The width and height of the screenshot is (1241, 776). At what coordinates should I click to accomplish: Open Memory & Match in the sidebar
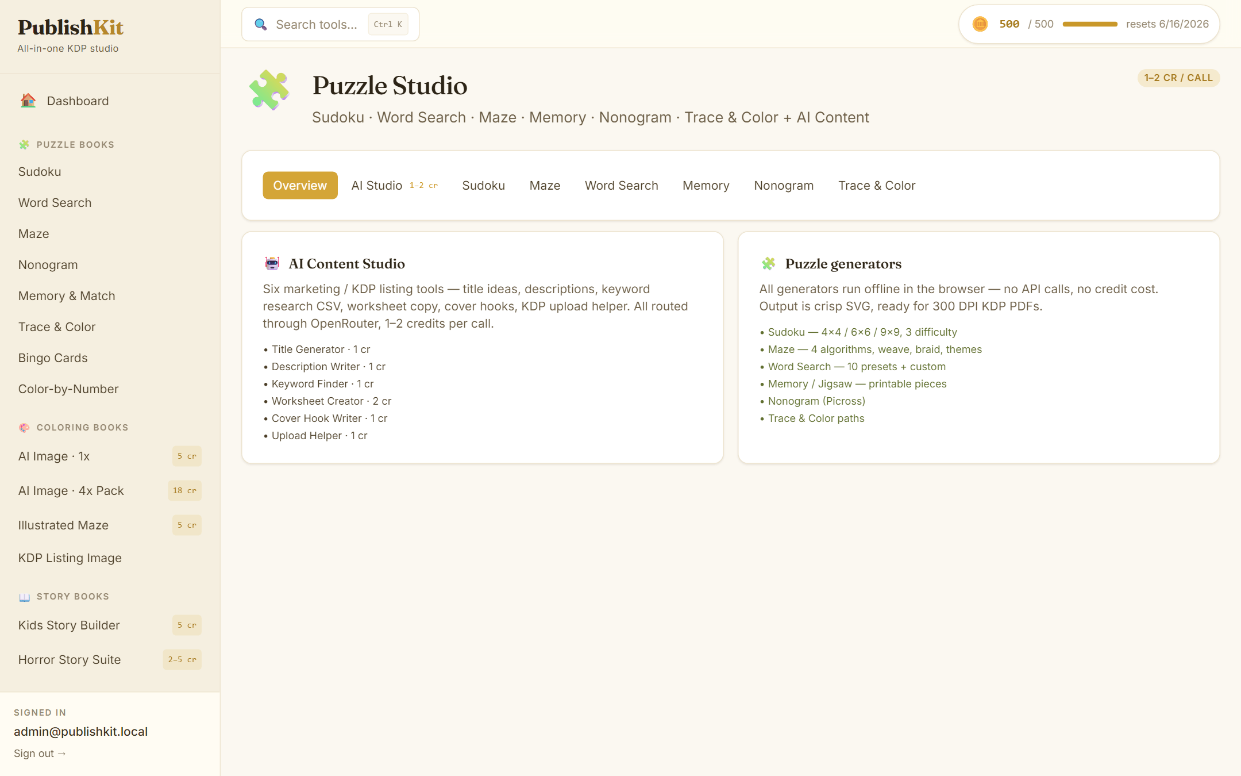pyautogui.click(x=110, y=295)
